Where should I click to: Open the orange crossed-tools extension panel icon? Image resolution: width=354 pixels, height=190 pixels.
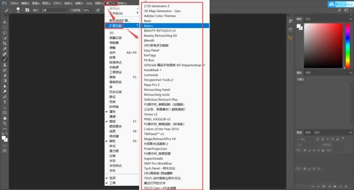(x=290, y=38)
